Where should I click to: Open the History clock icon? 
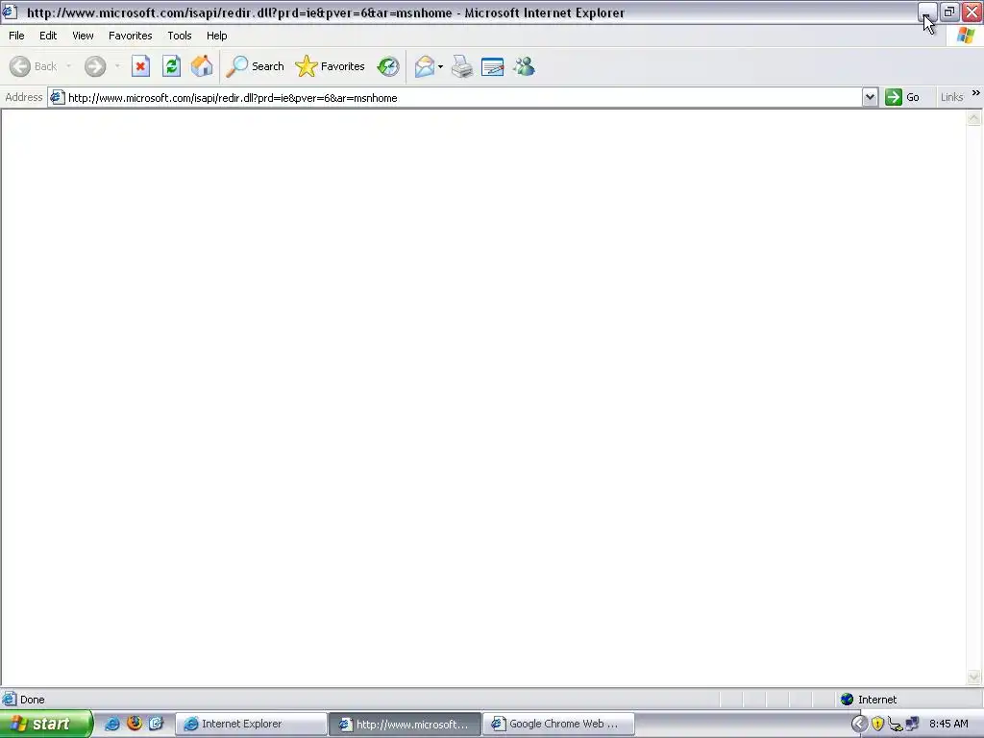pos(388,66)
